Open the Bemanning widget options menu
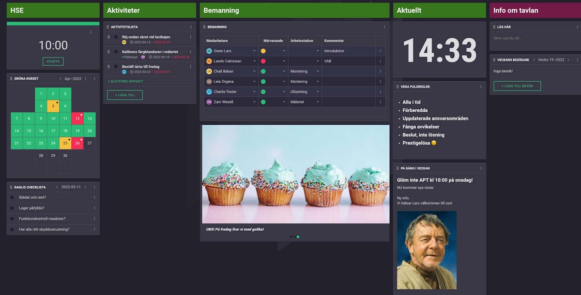Image resolution: width=581 pixels, height=295 pixels. tap(384, 27)
